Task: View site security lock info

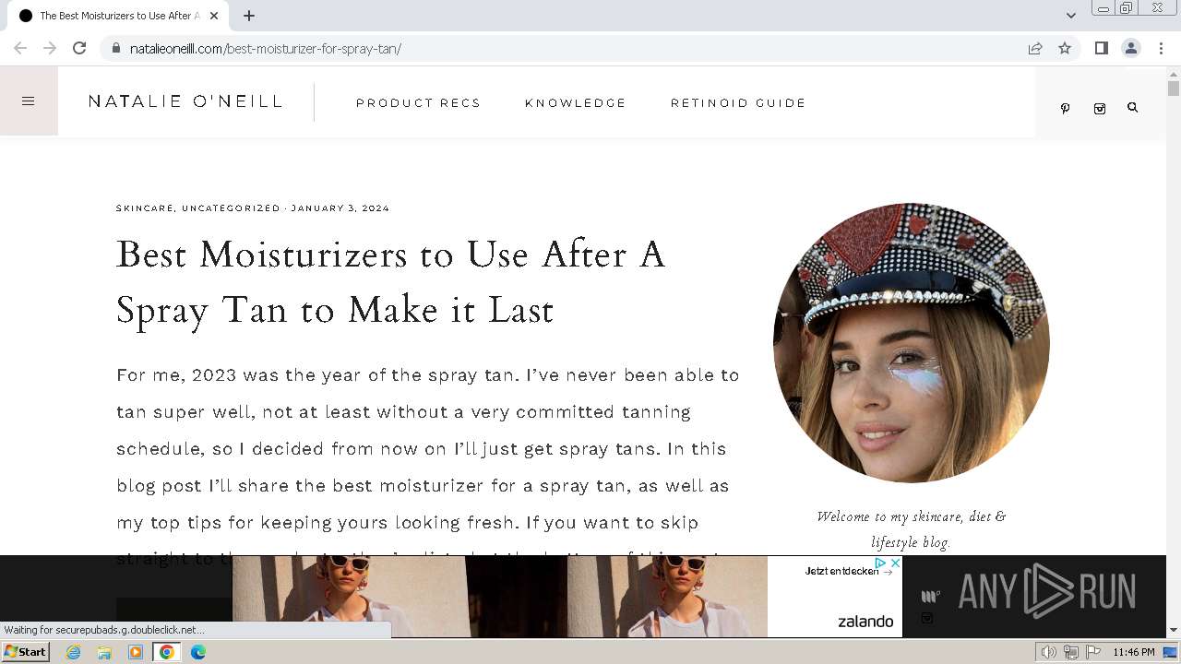Action: tap(115, 48)
